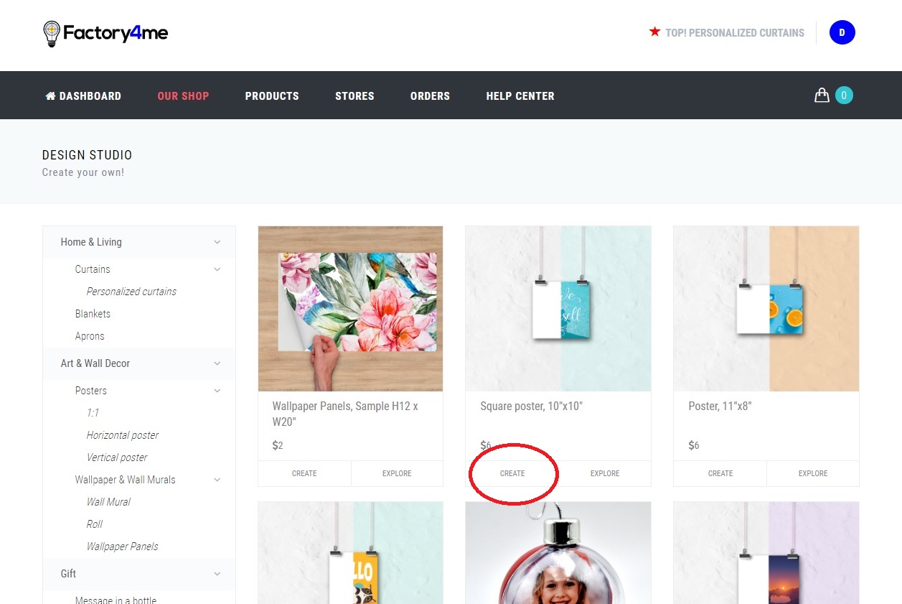This screenshot has width=902, height=604.
Task: Select the Gift category
Action: [68, 574]
